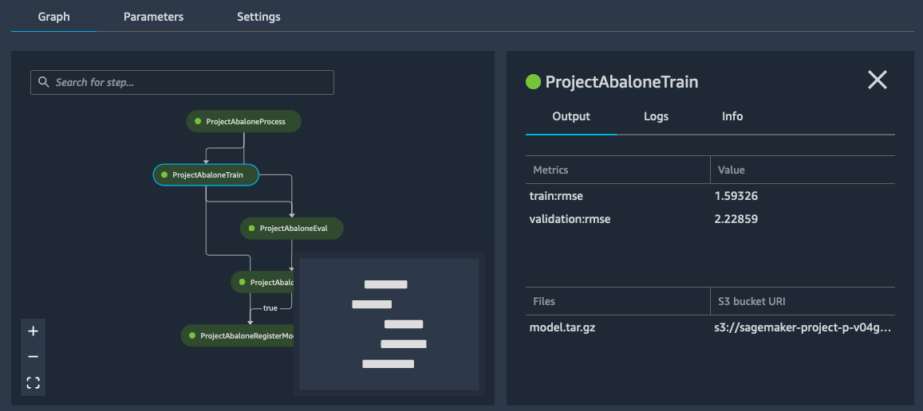The height and width of the screenshot is (411, 923).
Task: Select the Graph tab
Action: click(x=54, y=17)
